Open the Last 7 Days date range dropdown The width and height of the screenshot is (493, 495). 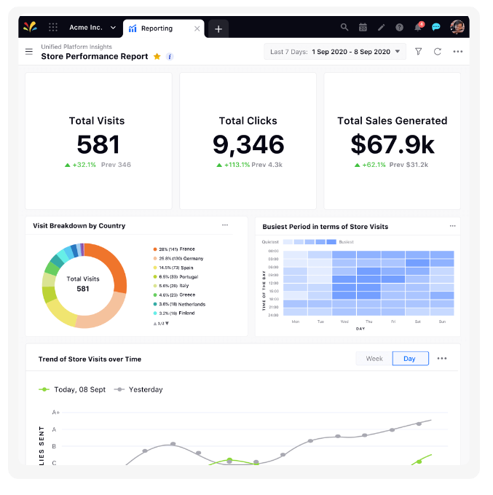tap(336, 52)
